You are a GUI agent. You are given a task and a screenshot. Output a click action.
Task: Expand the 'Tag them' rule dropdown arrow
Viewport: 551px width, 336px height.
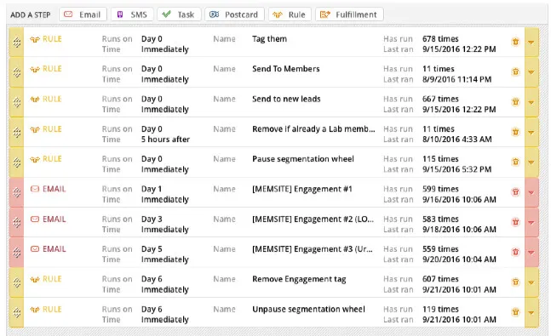[x=531, y=43]
